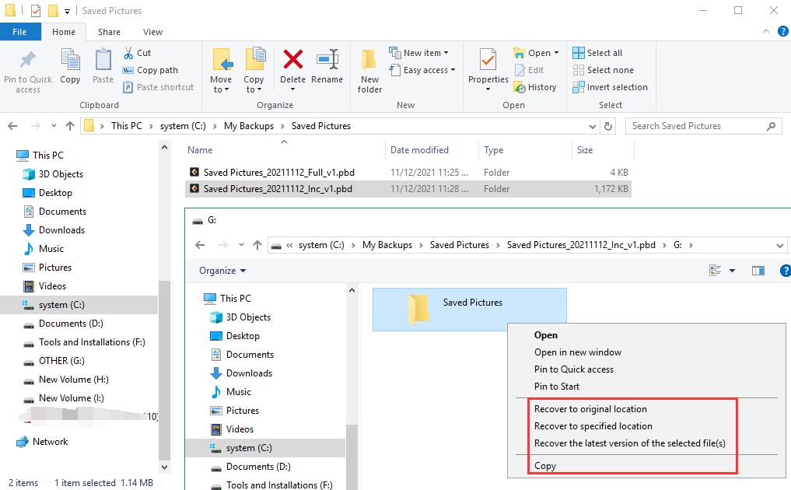Click the red Delete icon
Viewport: 791px width, 490px height.
click(x=292, y=60)
